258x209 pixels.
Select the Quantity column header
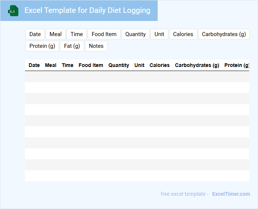coord(119,65)
